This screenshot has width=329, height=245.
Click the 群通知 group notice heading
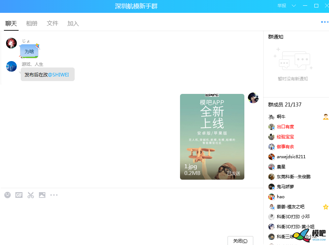[x=276, y=37]
